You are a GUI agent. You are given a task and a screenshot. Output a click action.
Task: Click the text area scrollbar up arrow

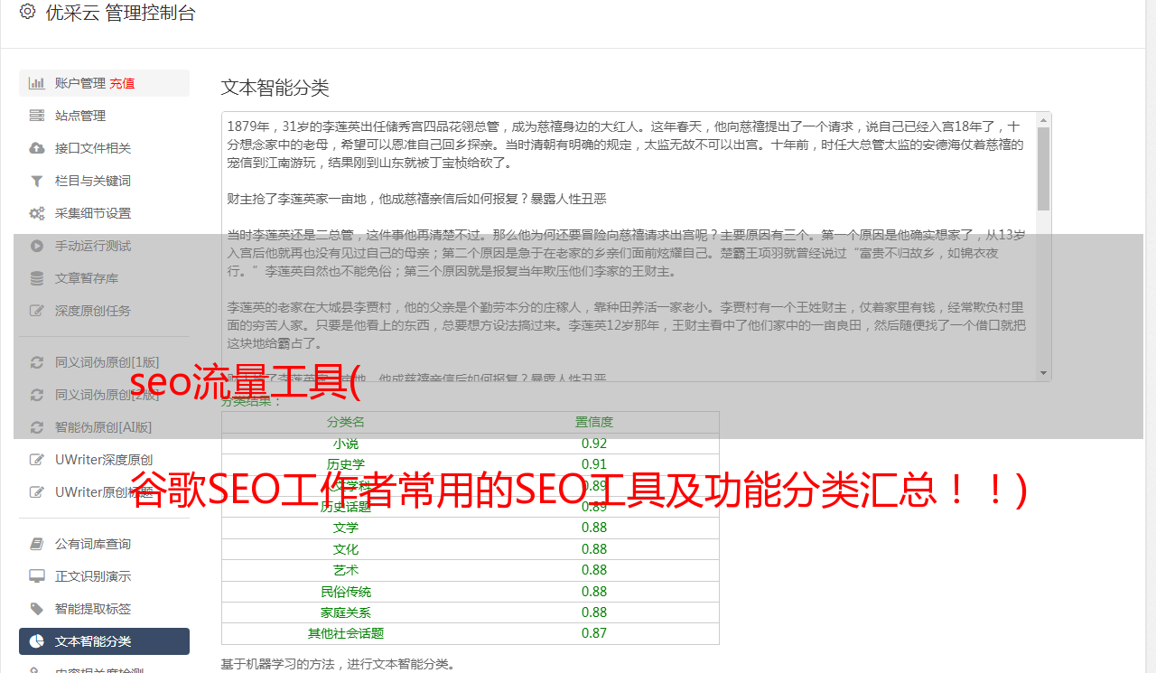click(1043, 120)
